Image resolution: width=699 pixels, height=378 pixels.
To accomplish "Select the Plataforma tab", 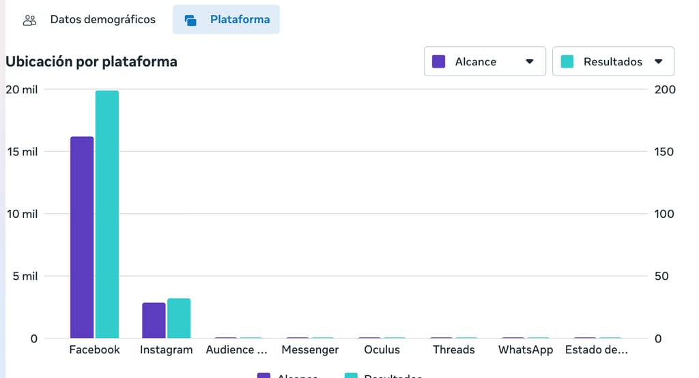I will tap(239, 20).
